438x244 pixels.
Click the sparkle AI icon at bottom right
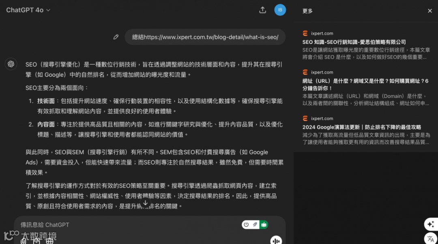[x=431, y=224]
